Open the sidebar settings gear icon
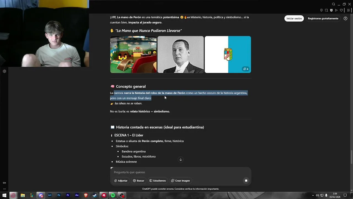 click(x=4, y=71)
